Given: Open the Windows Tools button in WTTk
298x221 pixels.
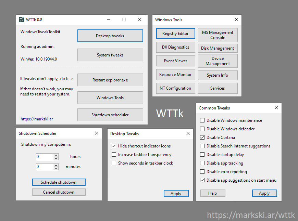Looking at the screenshot, I should pyautogui.click(x=110, y=97).
